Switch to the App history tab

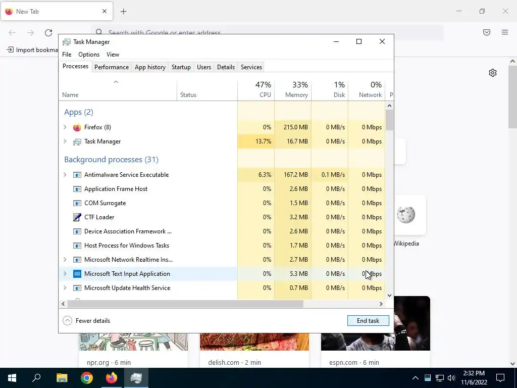click(x=150, y=67)
